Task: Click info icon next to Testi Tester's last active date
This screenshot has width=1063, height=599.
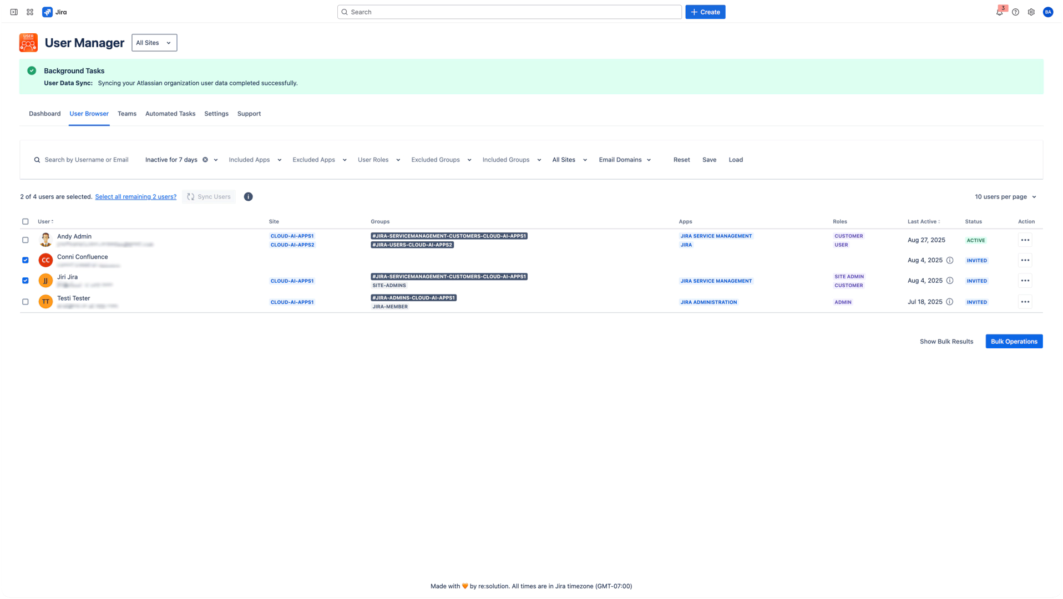Action: [x=950, y=302]
